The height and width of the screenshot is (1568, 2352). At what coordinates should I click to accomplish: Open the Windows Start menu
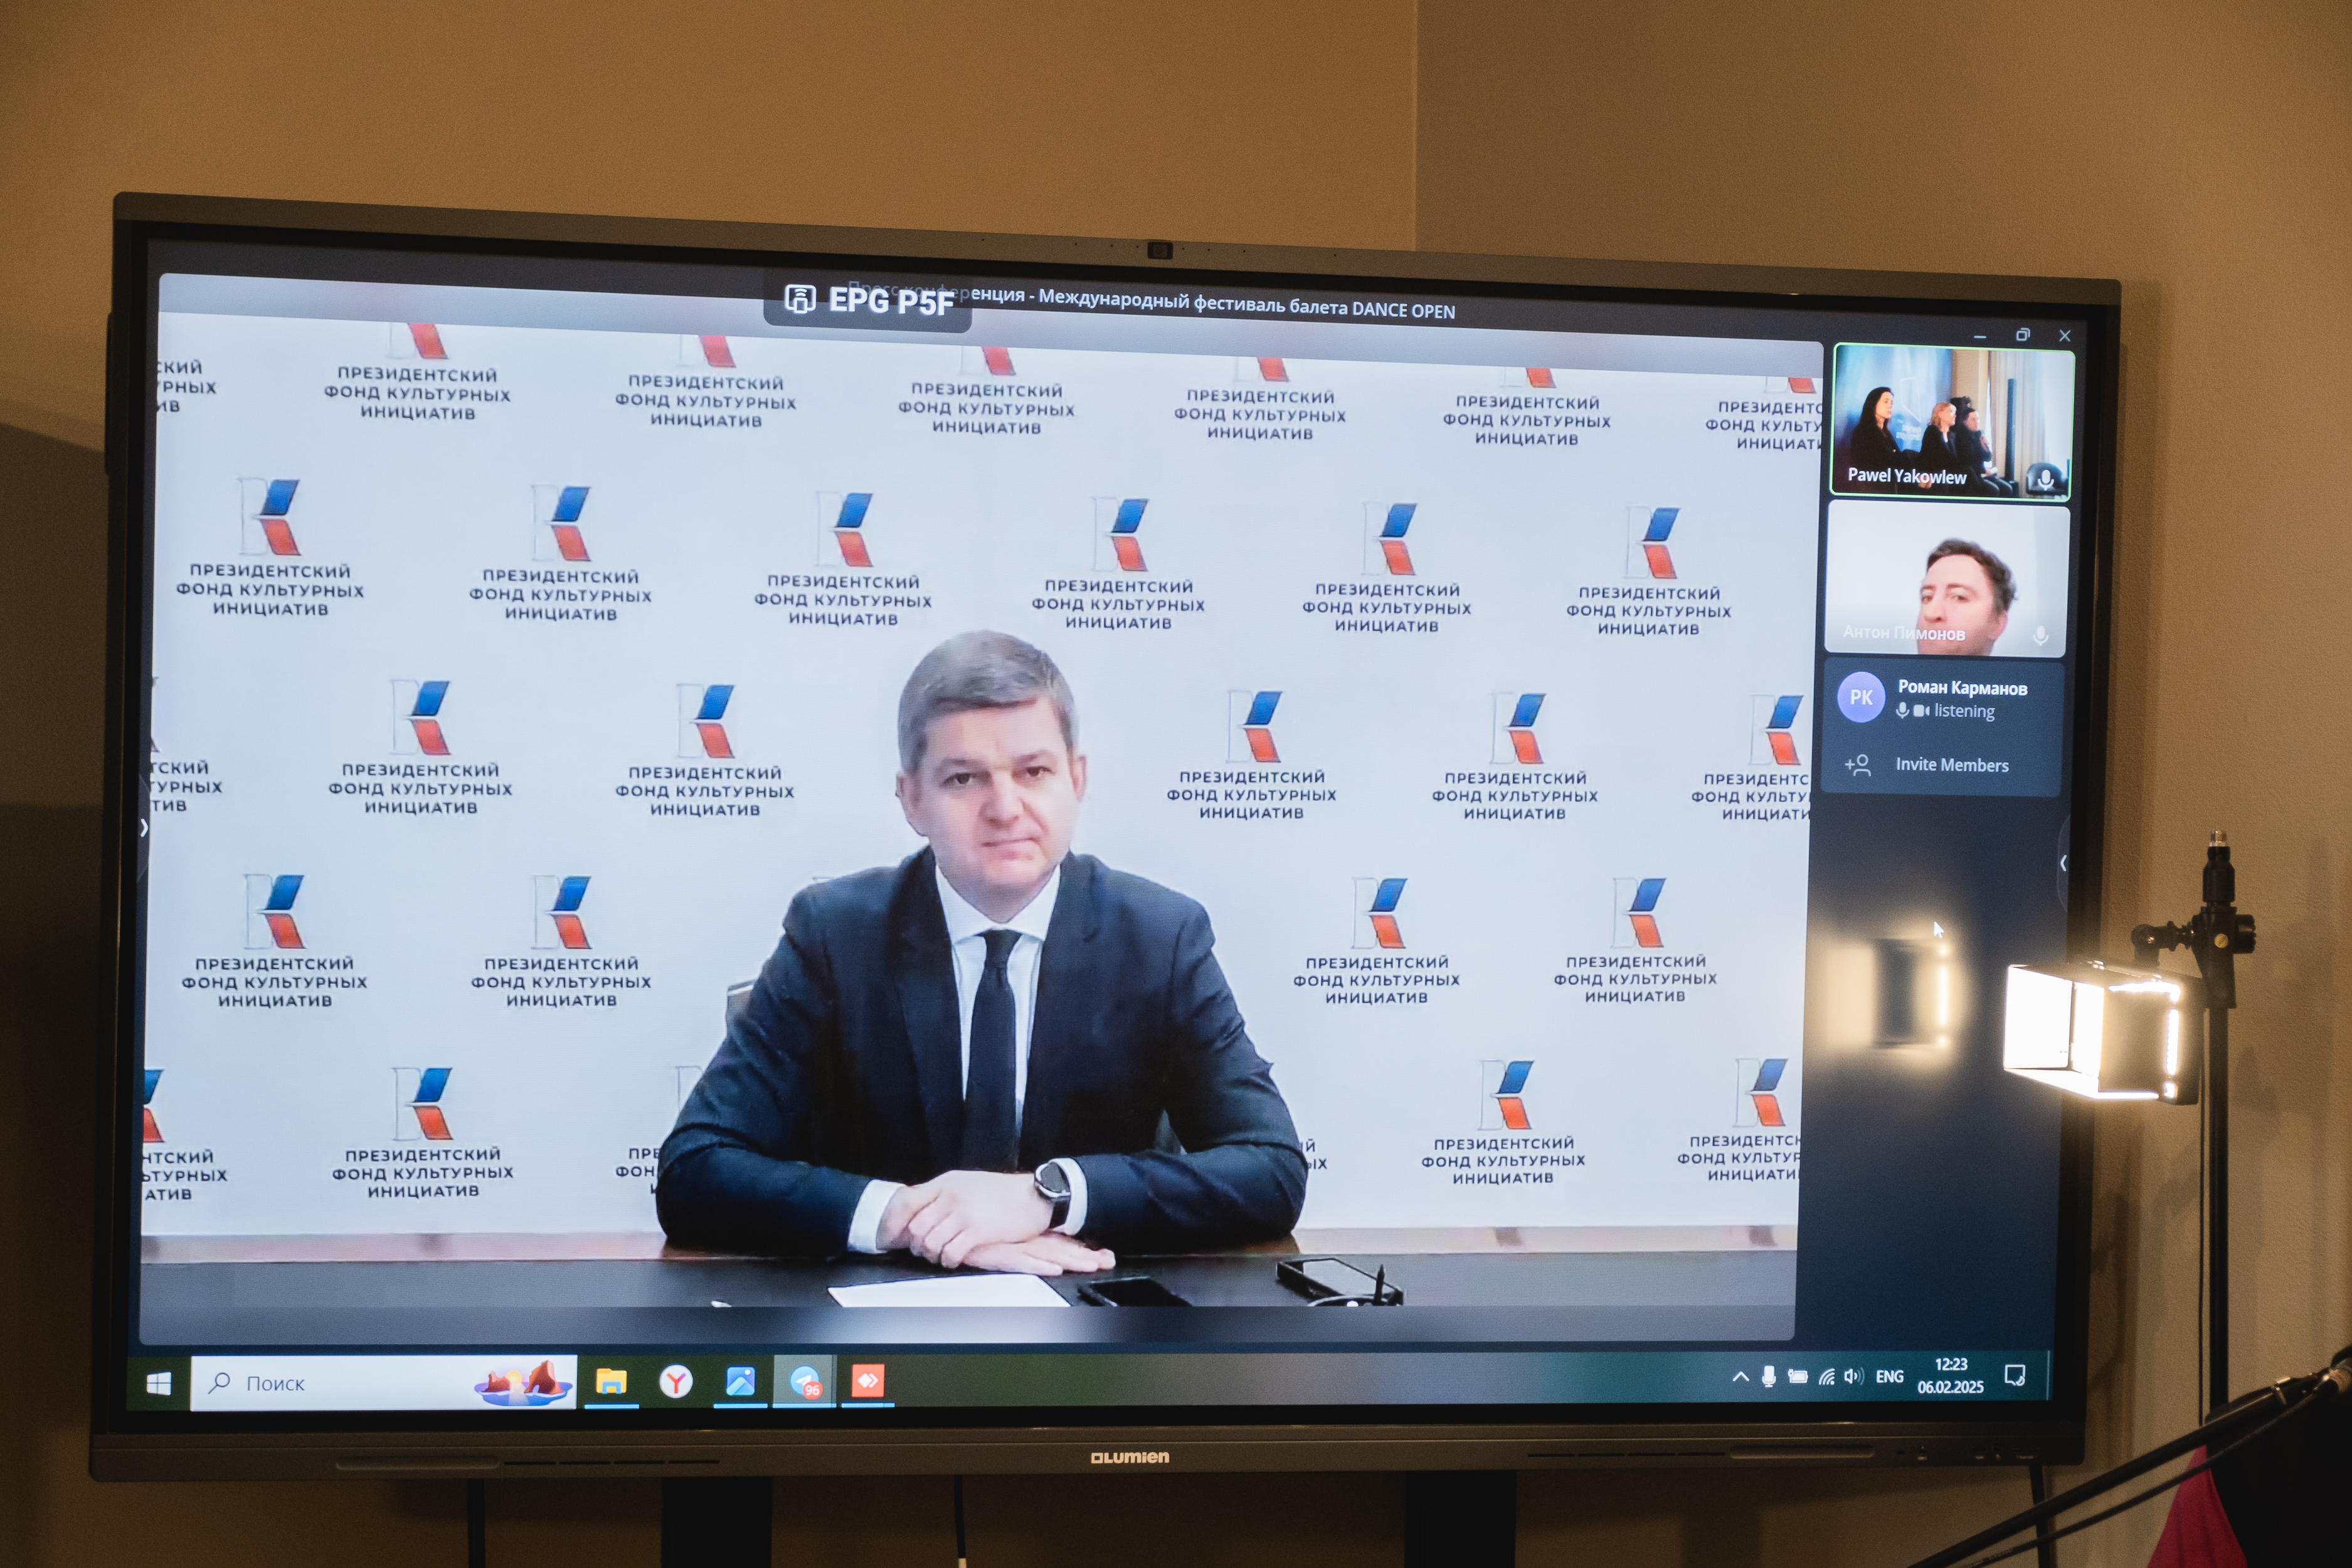click(x=158, y=1383)
